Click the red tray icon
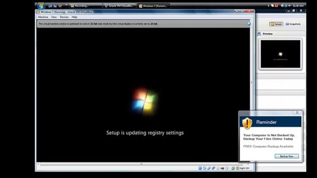Viewport: 317px width, 178px height. click(x=276, y=5)
